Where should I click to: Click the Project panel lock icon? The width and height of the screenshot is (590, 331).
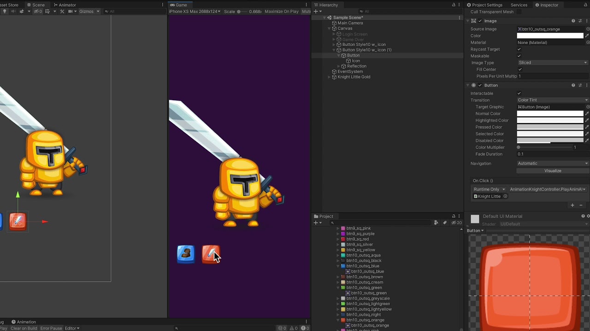coord(454,216)
